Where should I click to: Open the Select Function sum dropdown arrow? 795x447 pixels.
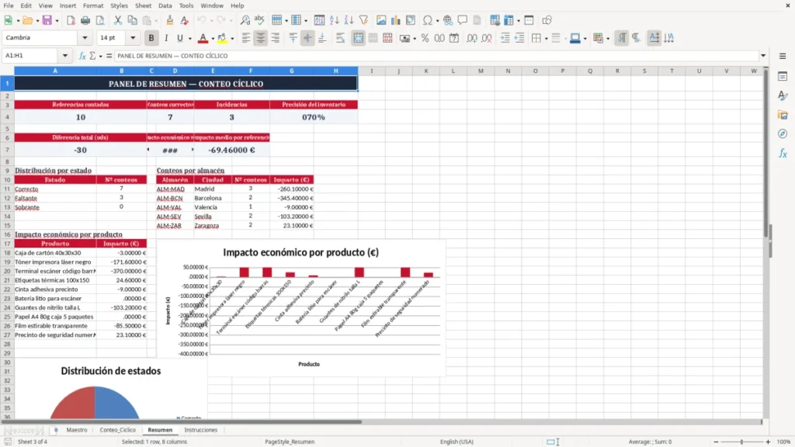tap(100, 56)
